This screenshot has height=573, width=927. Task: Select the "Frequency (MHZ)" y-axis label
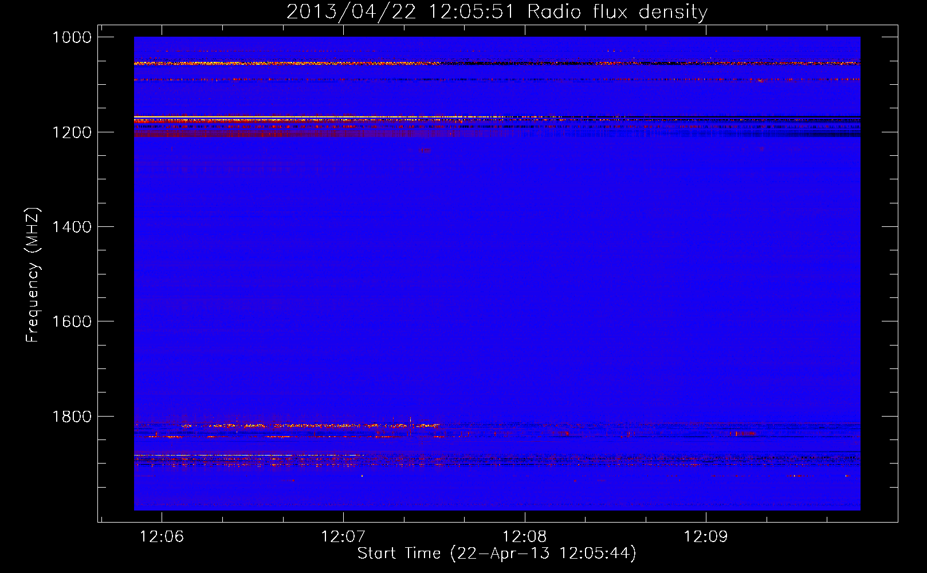tap(33, 275)
